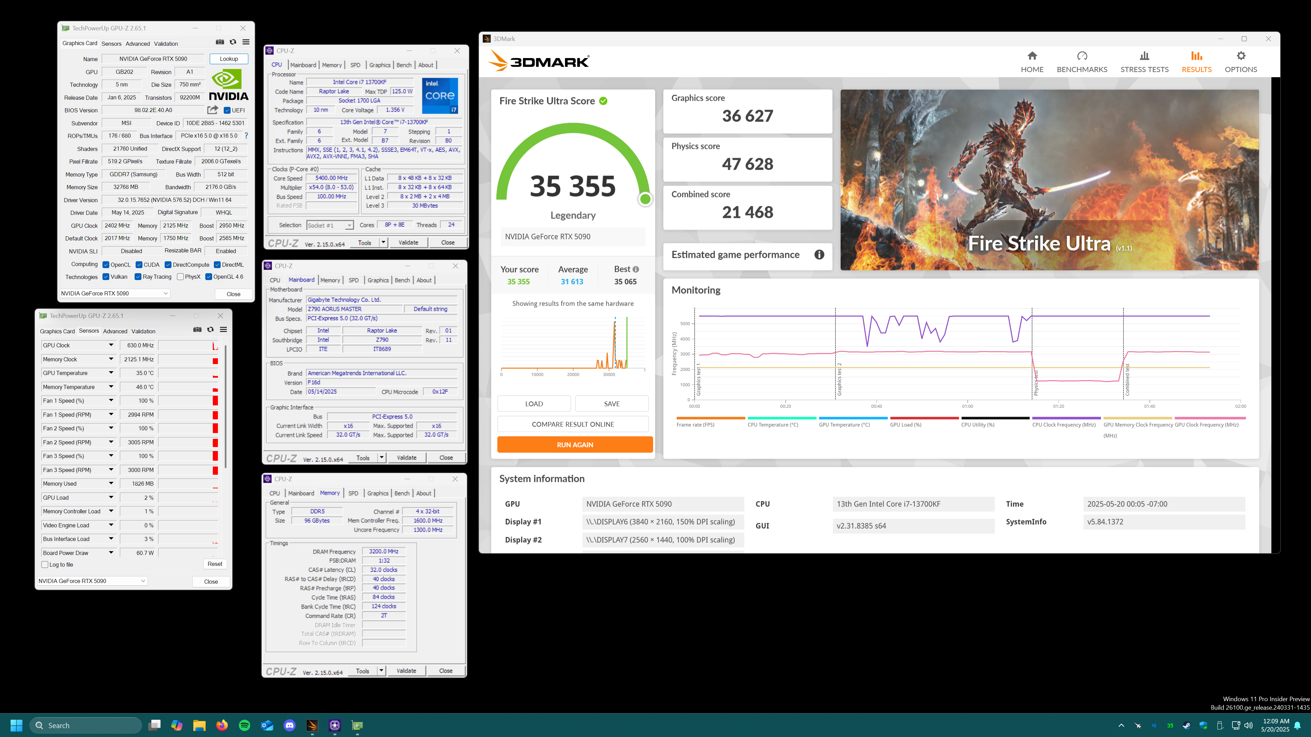Open the Graphics tab in CPU-Z Memory window

[378, 493]
